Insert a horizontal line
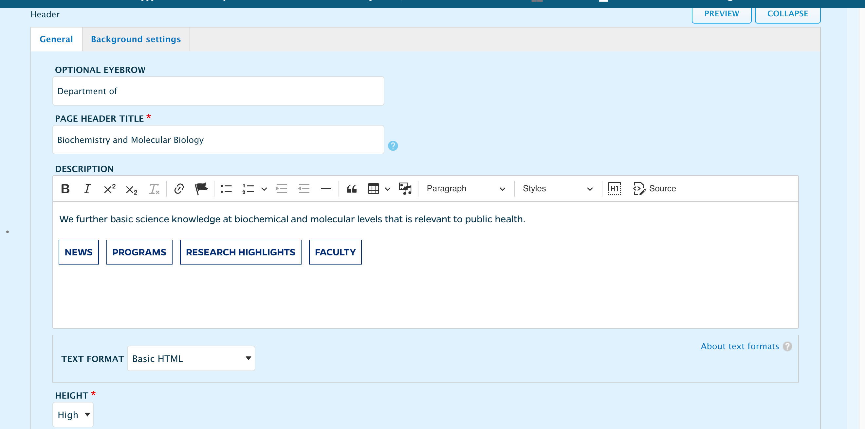 (x=326, y=189)
